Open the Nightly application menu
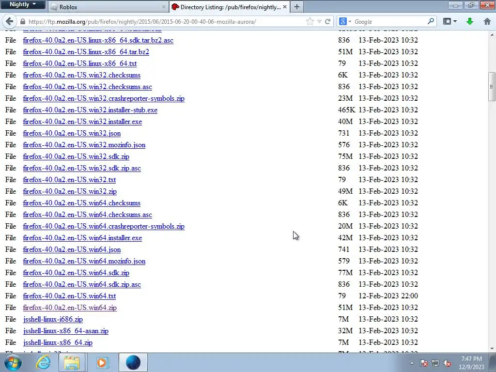The height and width of the screenshot is (372, 496). [23, 4]
